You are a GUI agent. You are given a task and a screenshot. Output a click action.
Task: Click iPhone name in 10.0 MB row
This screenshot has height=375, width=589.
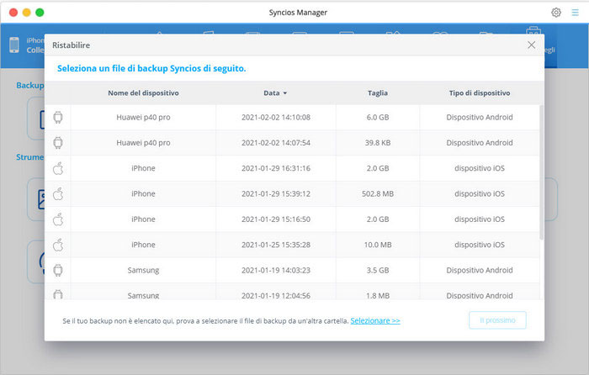tap(143, 245)
